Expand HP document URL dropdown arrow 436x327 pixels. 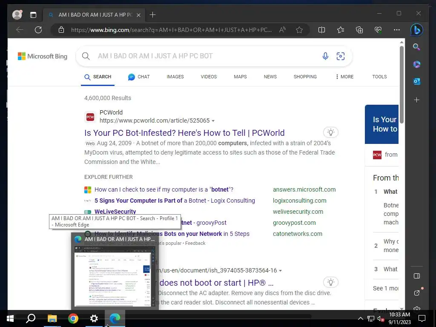pyautogui.click(x=280, y=271)
